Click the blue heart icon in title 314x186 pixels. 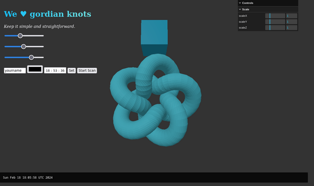[24, 14]
